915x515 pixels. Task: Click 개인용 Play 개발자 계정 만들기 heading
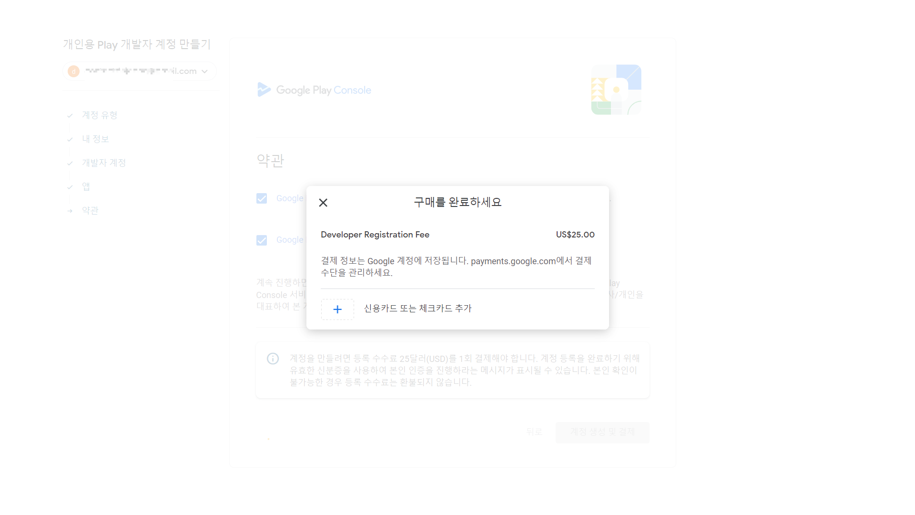tap(137, 44)
